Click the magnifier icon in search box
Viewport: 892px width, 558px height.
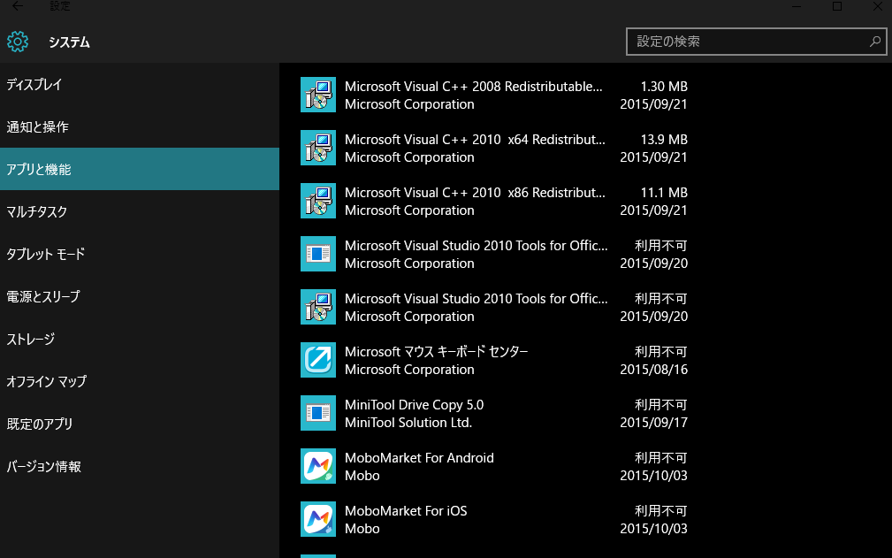[875, 42]
